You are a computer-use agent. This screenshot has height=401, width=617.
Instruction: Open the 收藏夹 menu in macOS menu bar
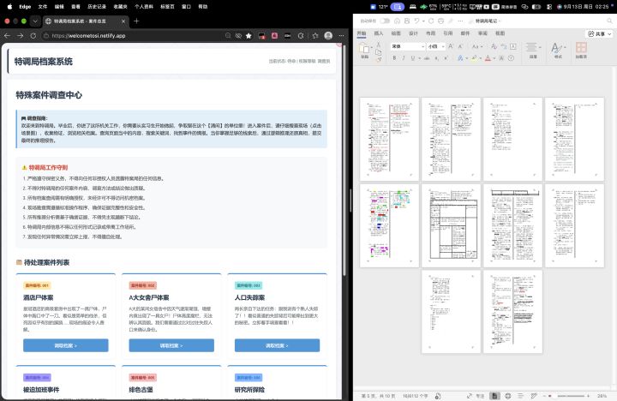(x=121, y=7)
